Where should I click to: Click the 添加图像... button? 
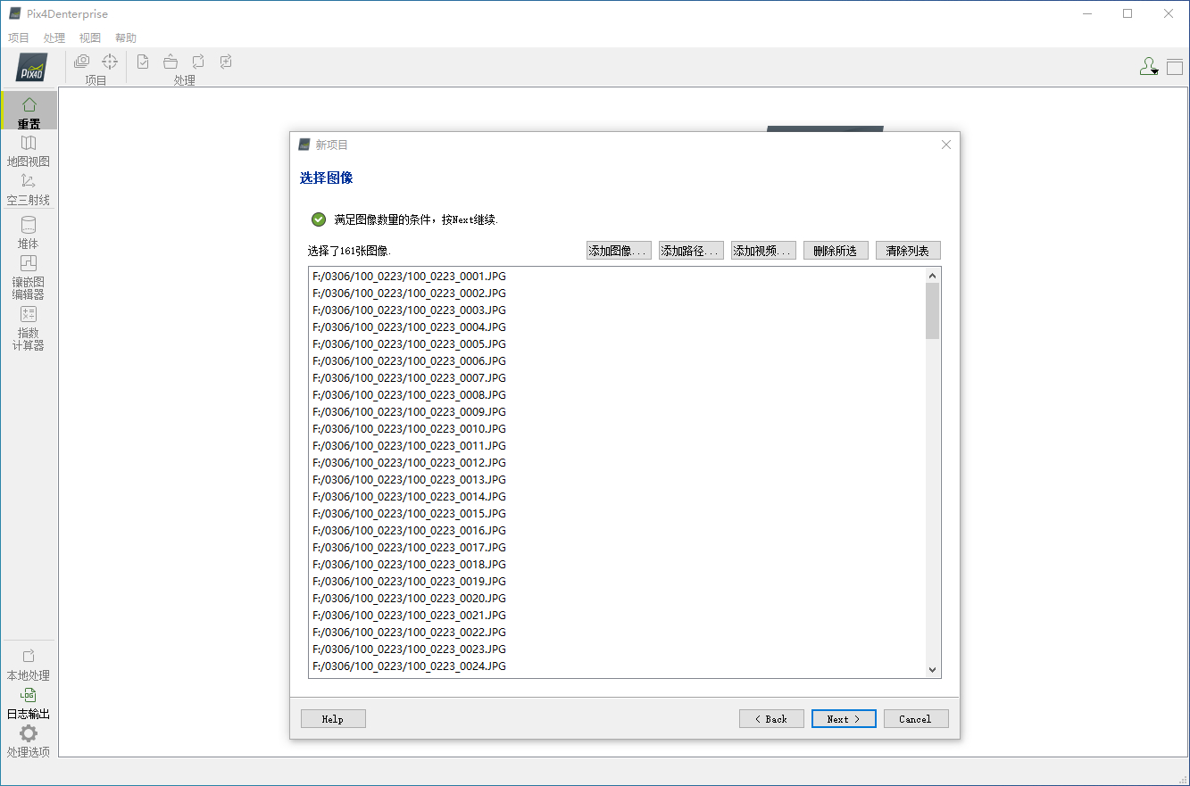coord(619,251)
